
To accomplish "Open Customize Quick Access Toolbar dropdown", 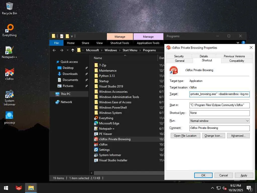I will (x=72, y=36).
